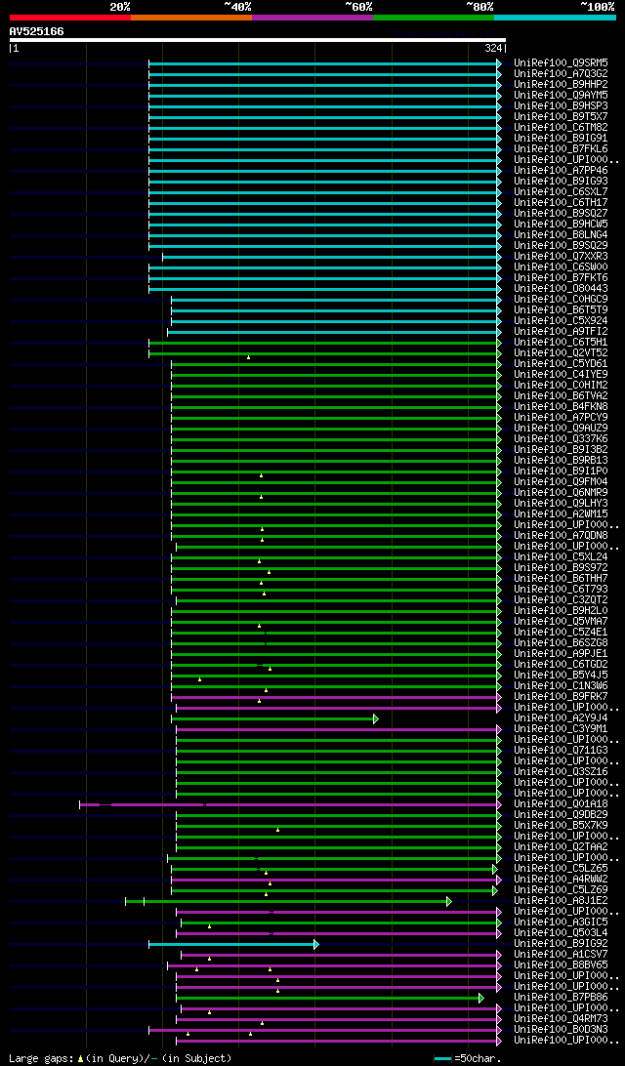This screenshot has width=625, height=1066.
Task: Click the green ~80% identity legend segment
Action: point(434,17)
